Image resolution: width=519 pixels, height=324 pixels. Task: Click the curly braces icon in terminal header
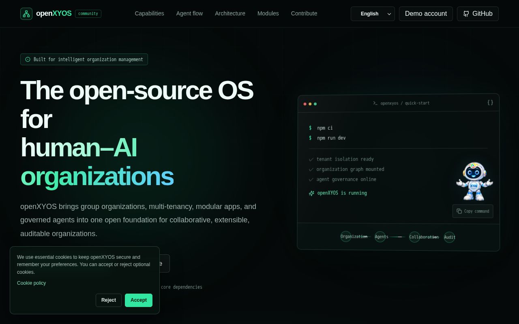[490, 102]
